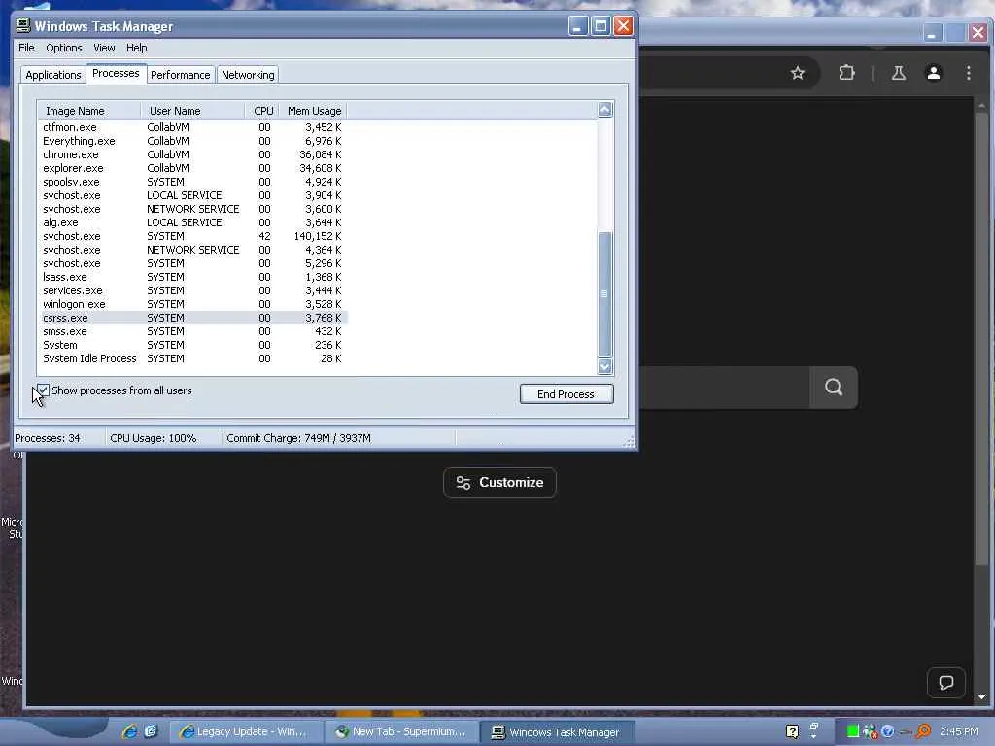The height and width of the screenshot is (746, 995).
Task: Switch to Legacy Update taskbar window
Action: [244, 732]
